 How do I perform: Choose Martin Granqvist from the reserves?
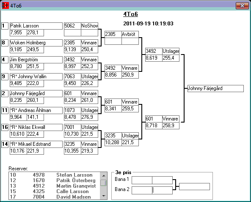(55, 186)
